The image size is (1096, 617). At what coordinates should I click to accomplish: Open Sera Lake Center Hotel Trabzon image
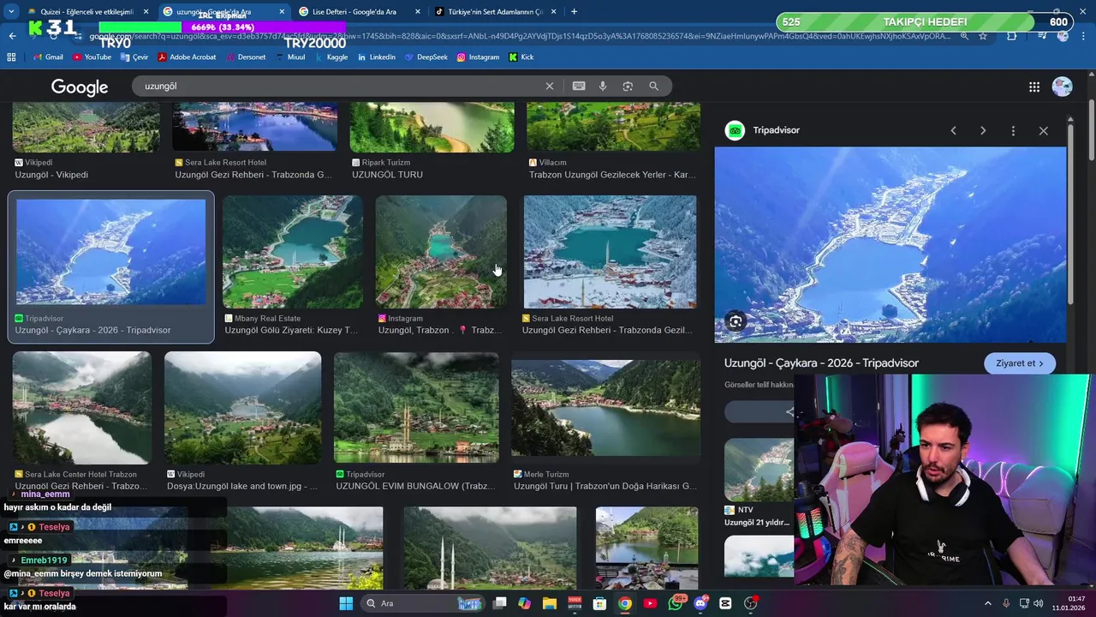(x=82, y=408)
